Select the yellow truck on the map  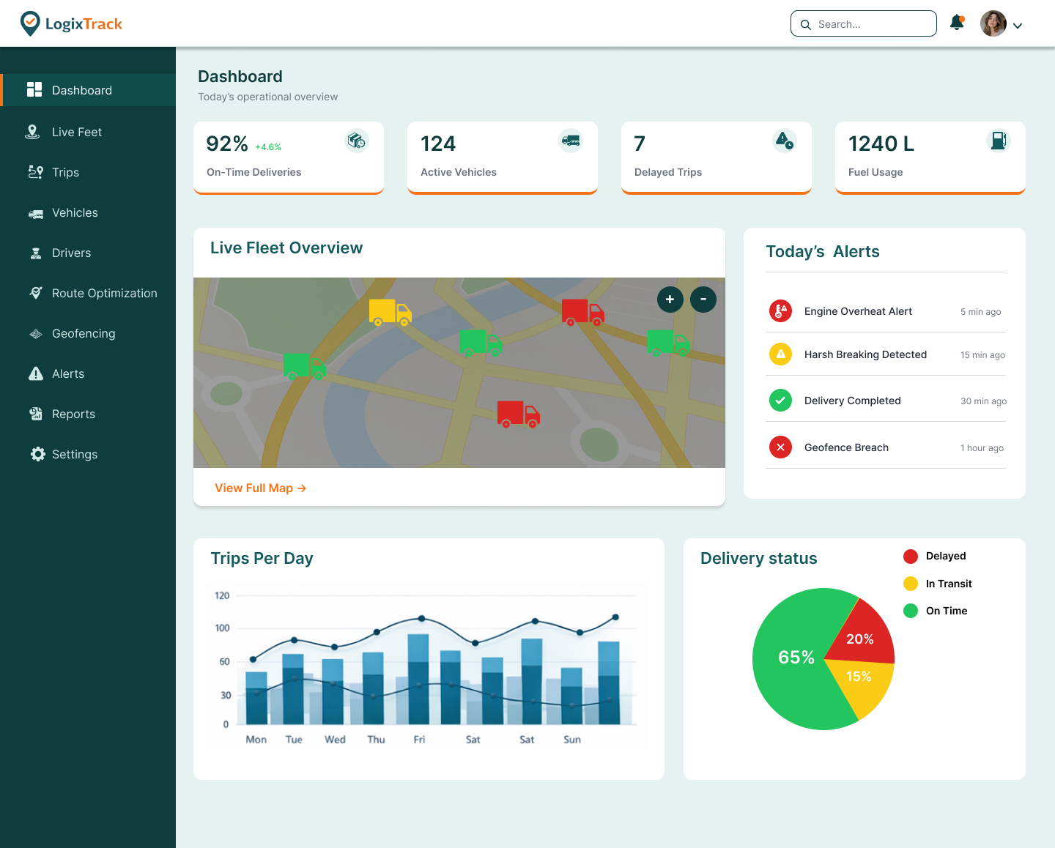(x=390, y=313)
